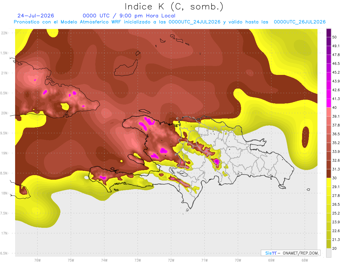Screen dimensions: 342x264
Task: Click the "17N" latitude label
Action: (5, 233)
